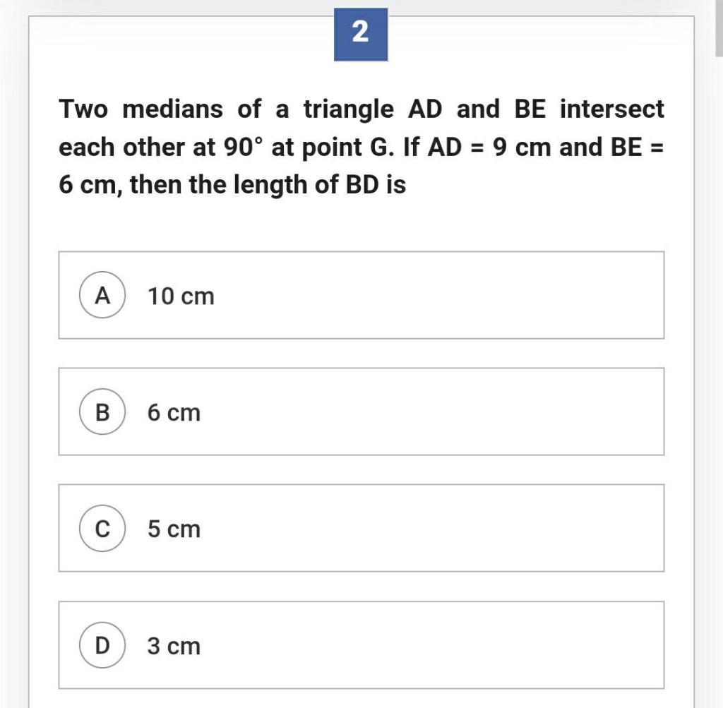The height and width of the screenshot is (708, 723).
Task: Click the scrollbar at the right edge
Action: pos(719,28)
